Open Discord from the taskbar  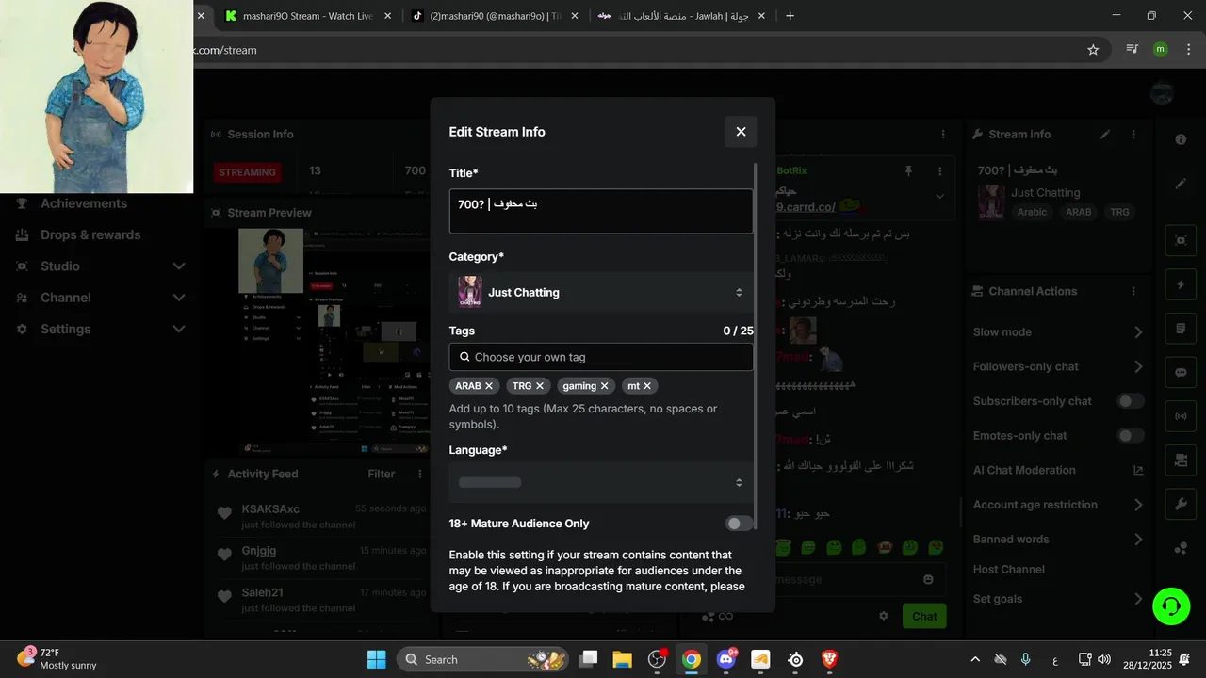[x=726, y=659]
